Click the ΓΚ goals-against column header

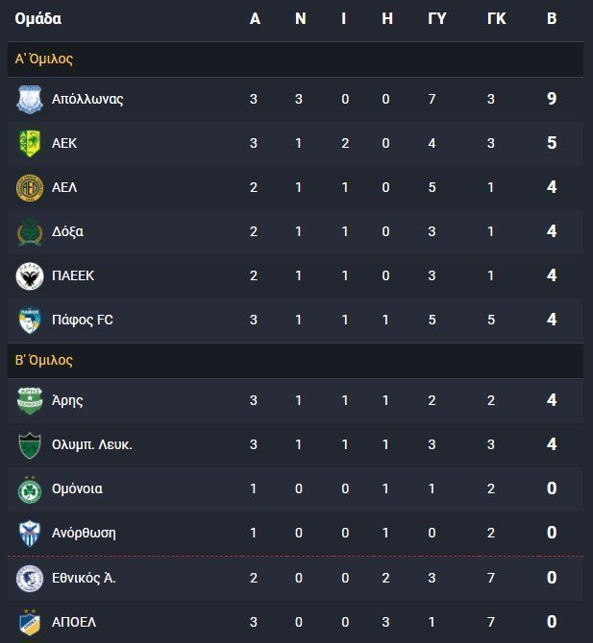(x=497, y=18)
